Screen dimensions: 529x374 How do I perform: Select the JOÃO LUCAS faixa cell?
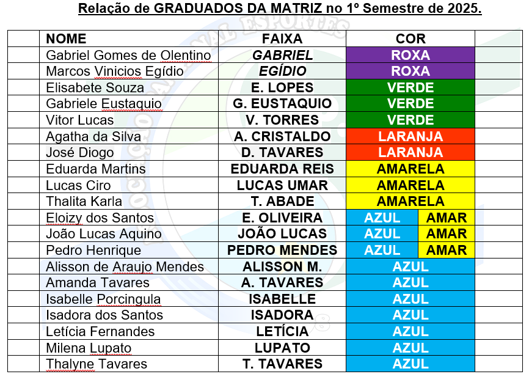click(282, 234)
